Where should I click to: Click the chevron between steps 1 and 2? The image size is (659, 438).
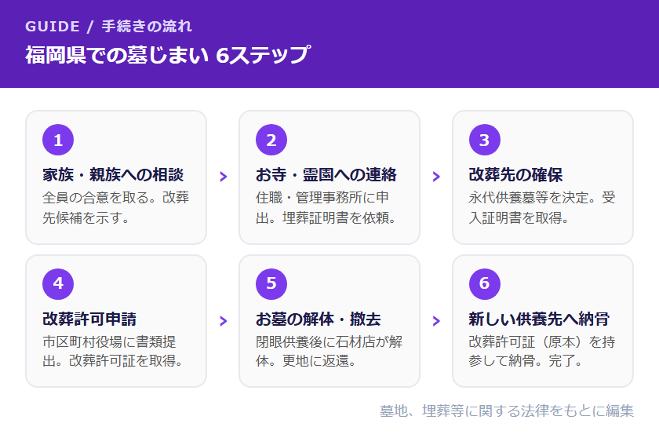(223, 177)
